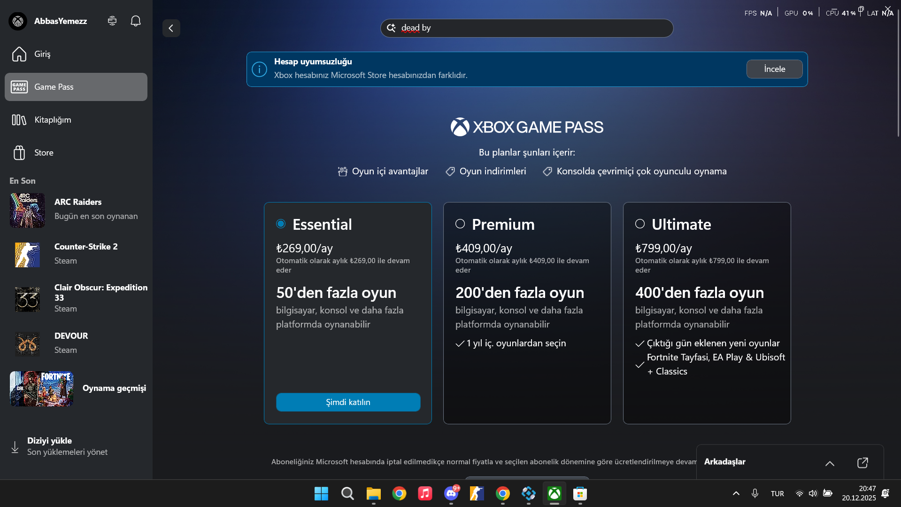Image resolution: width=901 pixels, height=507 pixels.
Task: Click the '1 yıl iç. oyunlardan seçin' feature
Action: (x=516, y=343)
